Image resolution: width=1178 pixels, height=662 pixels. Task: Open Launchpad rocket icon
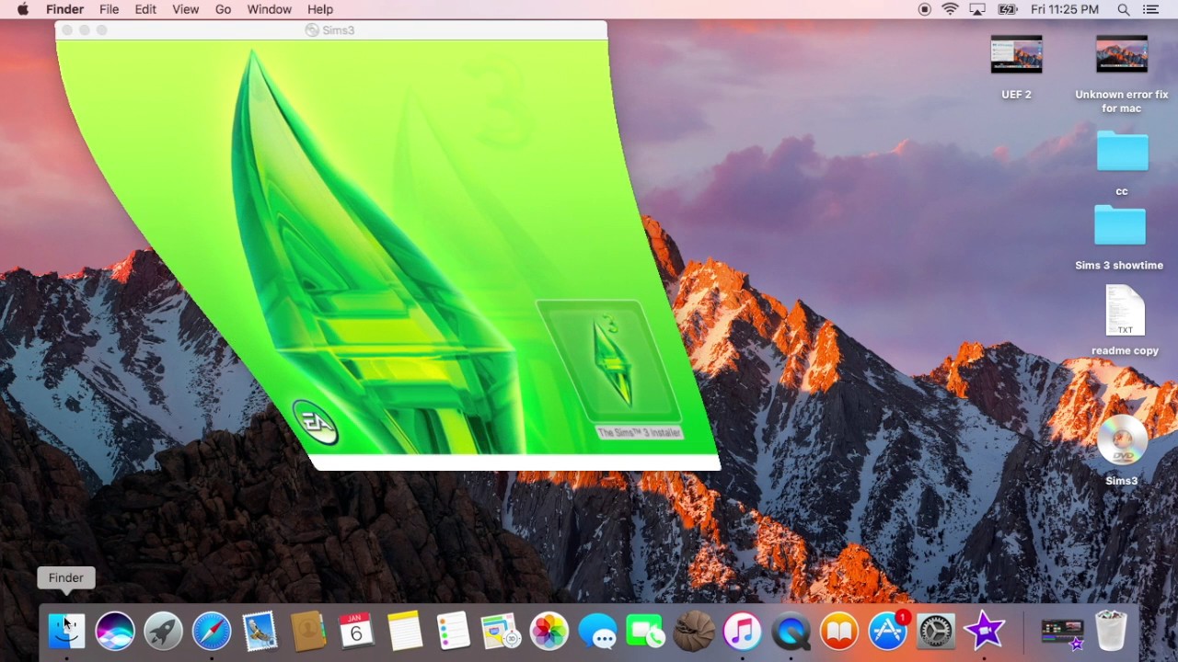pyautogui.click(x=163, y=631)
